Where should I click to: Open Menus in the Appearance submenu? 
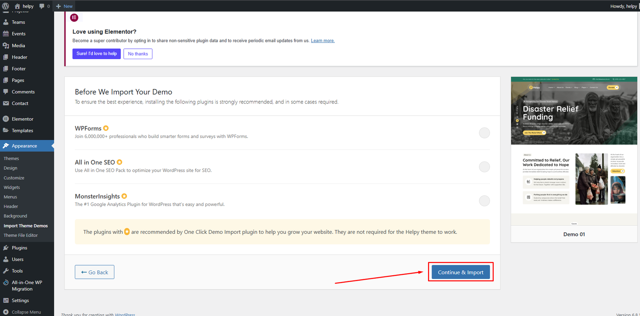tap(10, 197)
